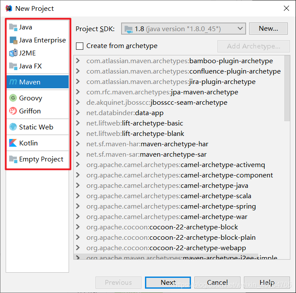
Task: Click the IntelliJ IDEA title bar icon
Action: click(x=9, y=8)
